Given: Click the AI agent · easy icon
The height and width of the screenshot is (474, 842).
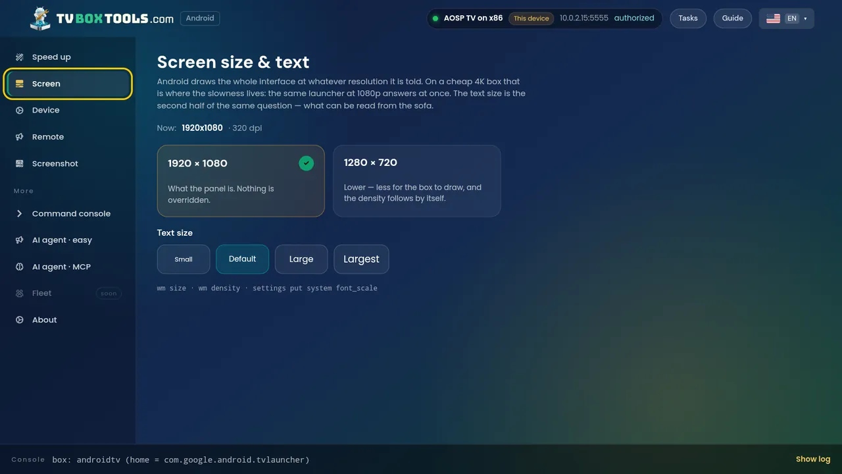Looking at the screenshot, I should (20, 240).
